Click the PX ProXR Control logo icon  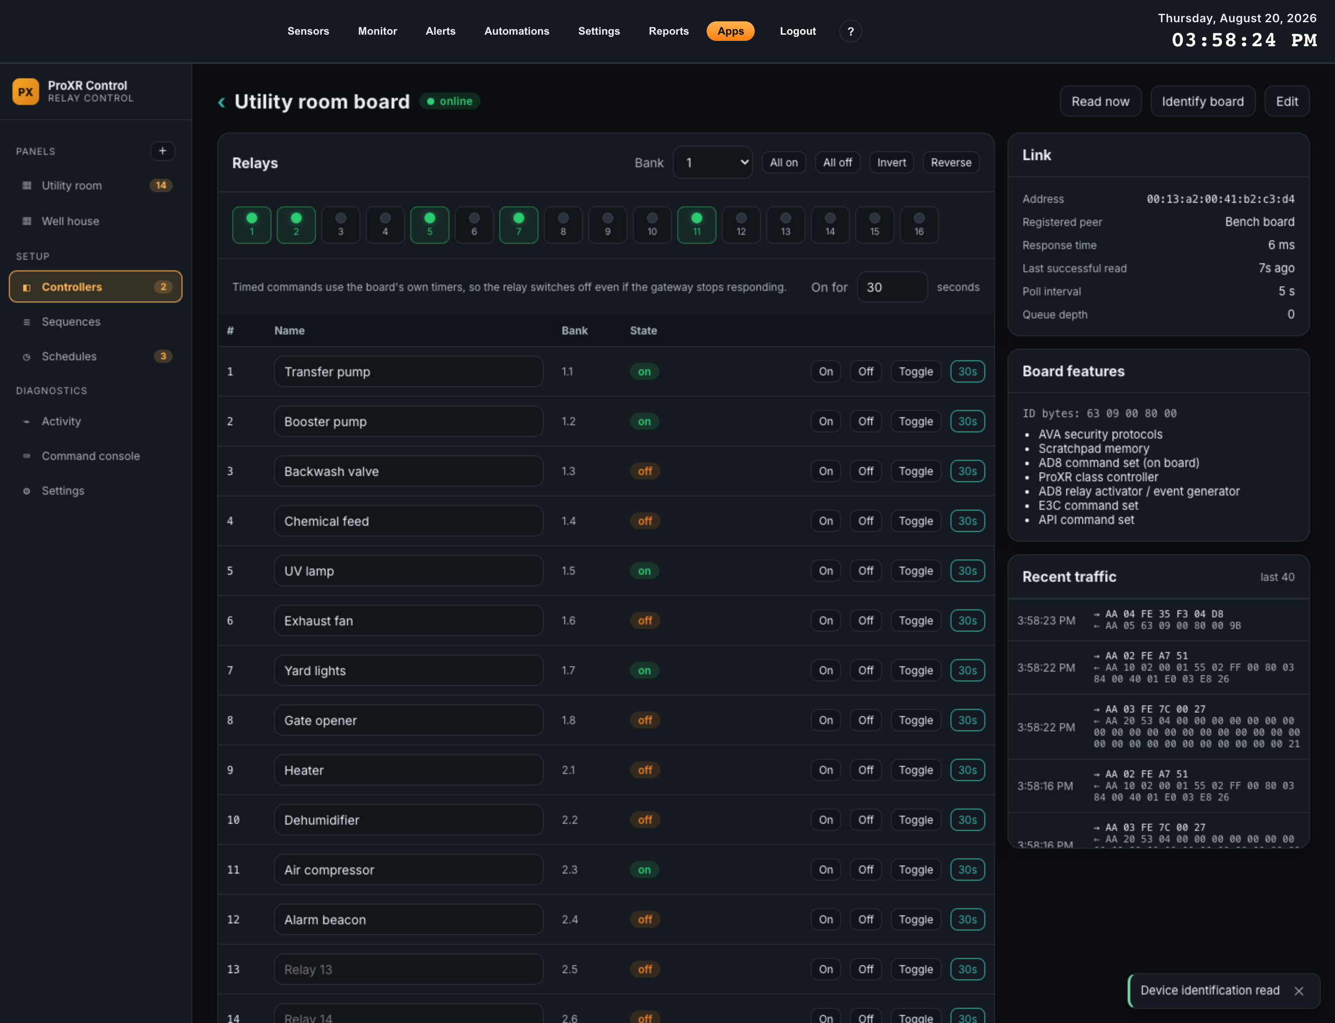tap(26, 91)
